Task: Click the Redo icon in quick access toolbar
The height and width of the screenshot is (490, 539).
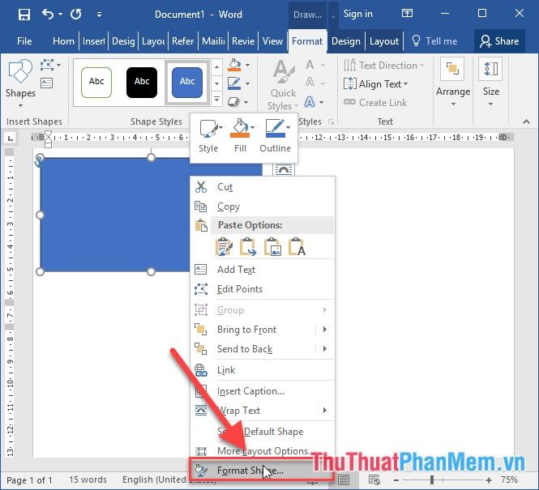Action: tap(75, 15)
